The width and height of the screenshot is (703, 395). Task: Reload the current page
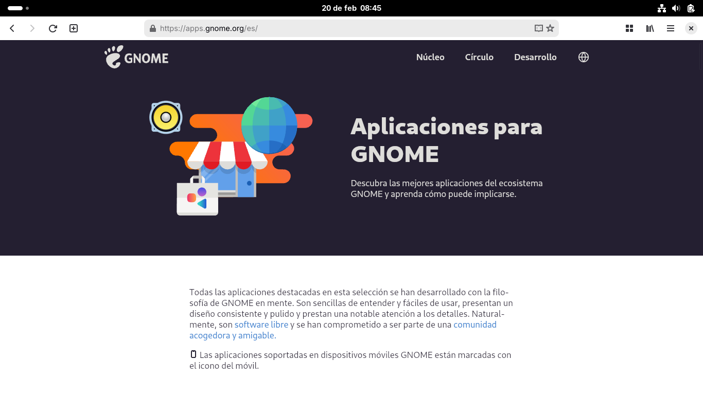click(53, 28)
